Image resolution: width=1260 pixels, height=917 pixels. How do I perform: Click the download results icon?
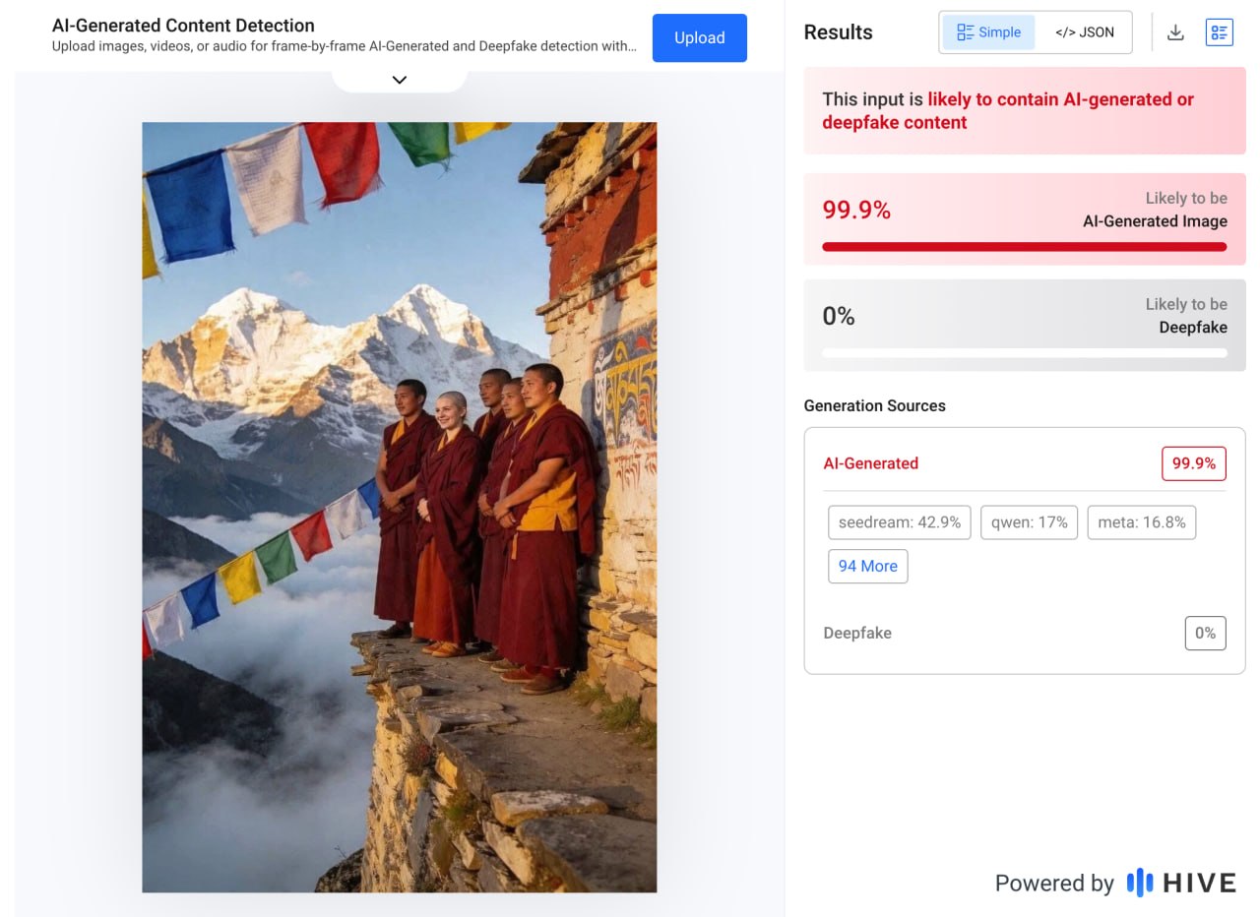point(1175,32)
